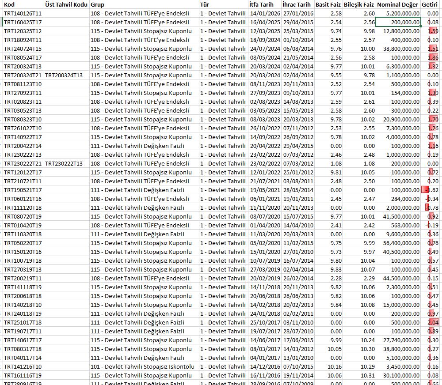This screenshot has height=385, width=442.
Task: Click nominal value 12,800,000.00
Action: [398, 31]
